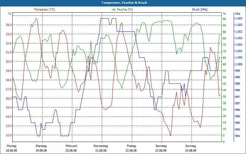The height and width of the screenshot is (154, 246).
Task: Click the Mittwoch day label
Action: point(71,146)
